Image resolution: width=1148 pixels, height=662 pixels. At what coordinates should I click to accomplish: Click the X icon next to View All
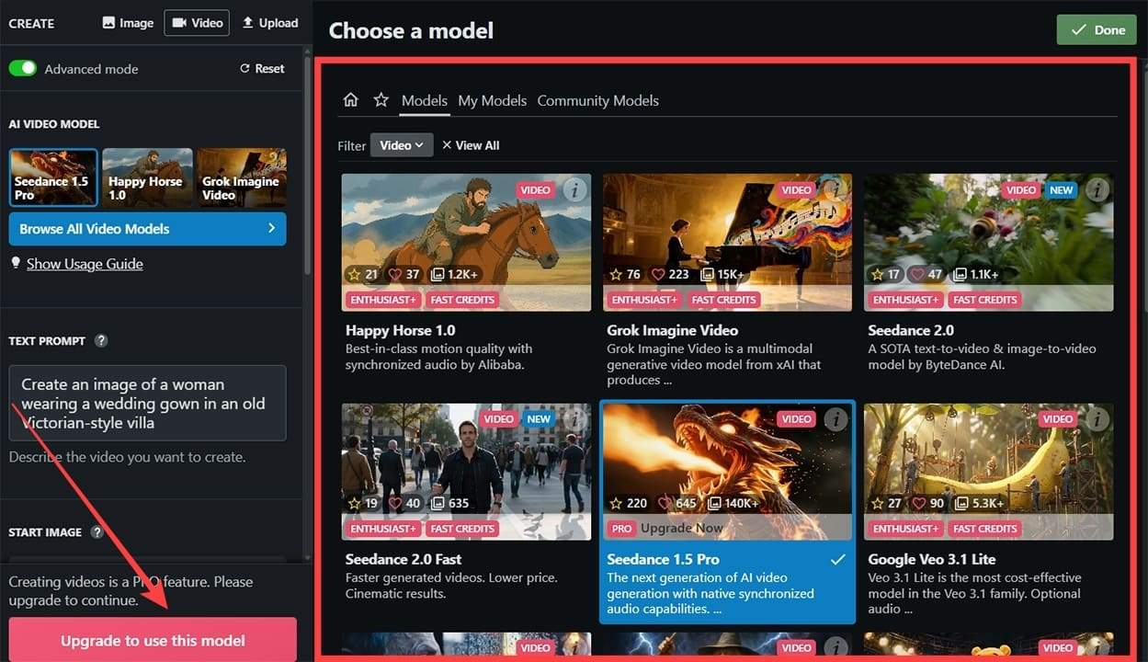pos(447,145)
